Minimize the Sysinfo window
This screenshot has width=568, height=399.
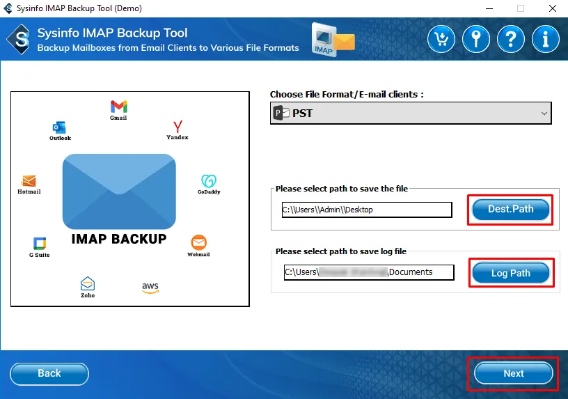[489, 8]
